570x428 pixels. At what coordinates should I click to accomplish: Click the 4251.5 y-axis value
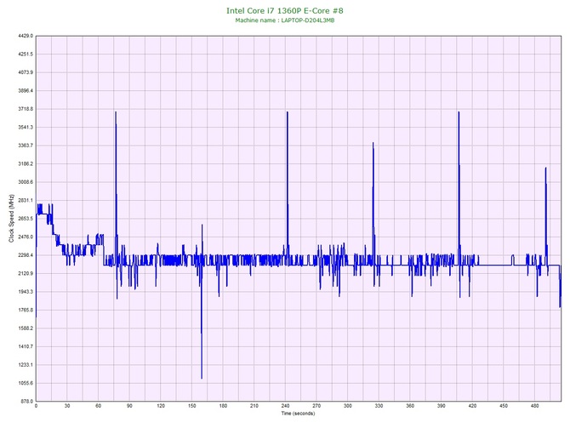(26, 54)
